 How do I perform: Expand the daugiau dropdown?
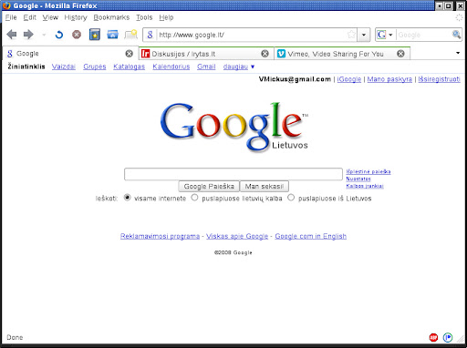click(239, 67)
